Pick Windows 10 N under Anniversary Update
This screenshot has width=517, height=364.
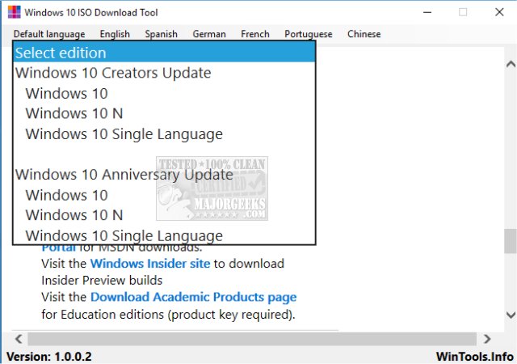(x=164, y=215)
